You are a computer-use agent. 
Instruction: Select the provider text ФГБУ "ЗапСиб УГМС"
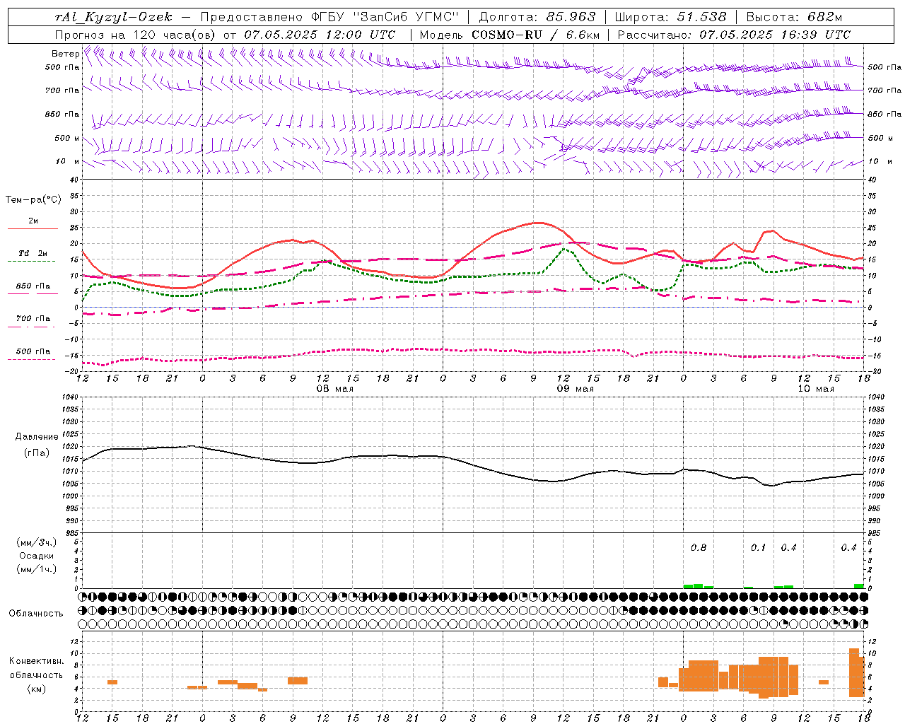[385, 17]
